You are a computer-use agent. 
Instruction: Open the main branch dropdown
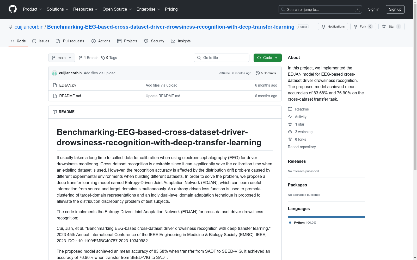click(x=62, y=58)
